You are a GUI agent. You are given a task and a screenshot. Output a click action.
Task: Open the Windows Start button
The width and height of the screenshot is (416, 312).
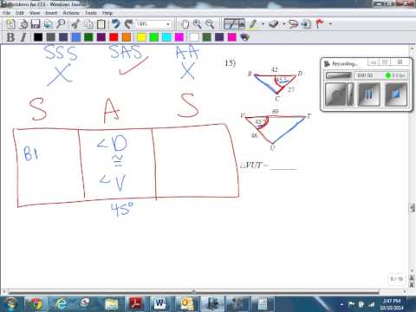pos(10,304)
